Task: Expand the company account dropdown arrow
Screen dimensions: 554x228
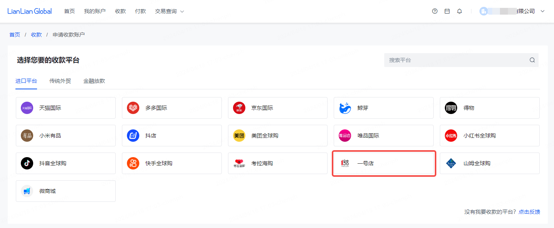Action: [x=542, y=11]
